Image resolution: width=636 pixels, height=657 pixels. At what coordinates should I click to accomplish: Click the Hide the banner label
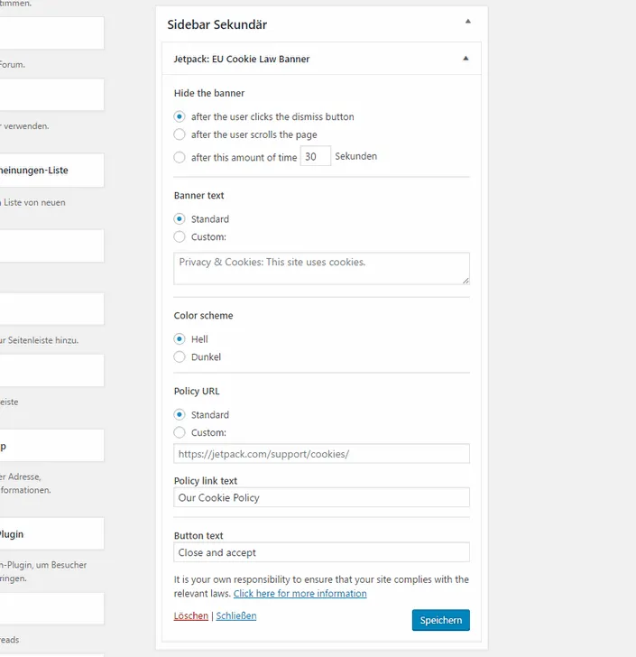pos(209,93)
